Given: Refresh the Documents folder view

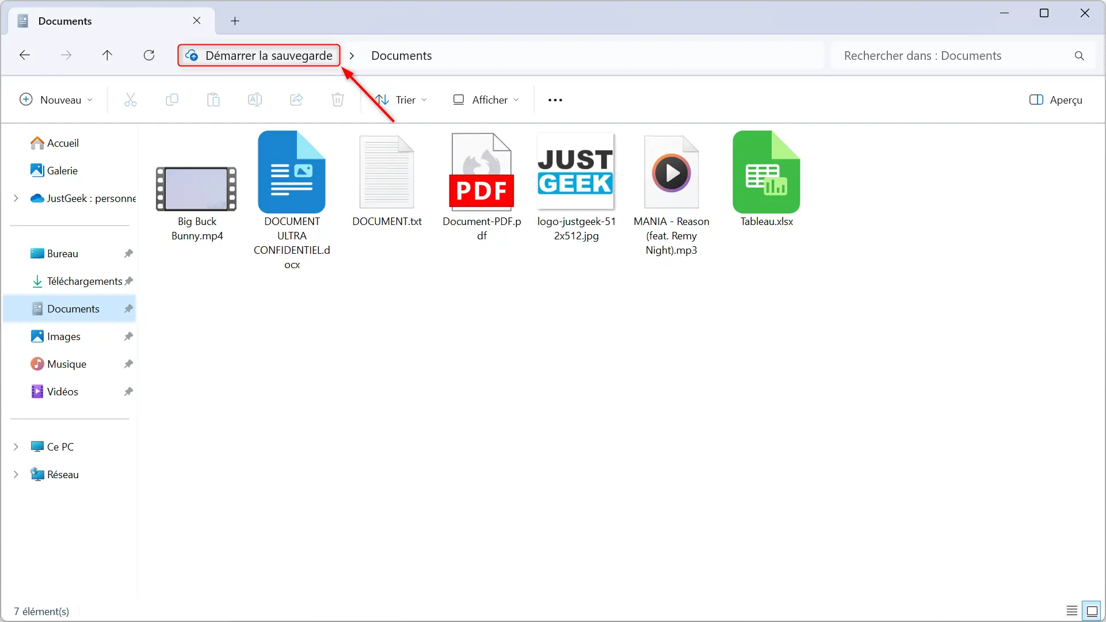Looking at the screenshot, I should (149, 55).
